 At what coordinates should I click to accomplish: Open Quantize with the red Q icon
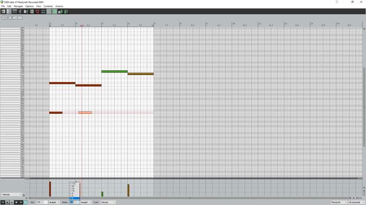click(x=37, y=11)
